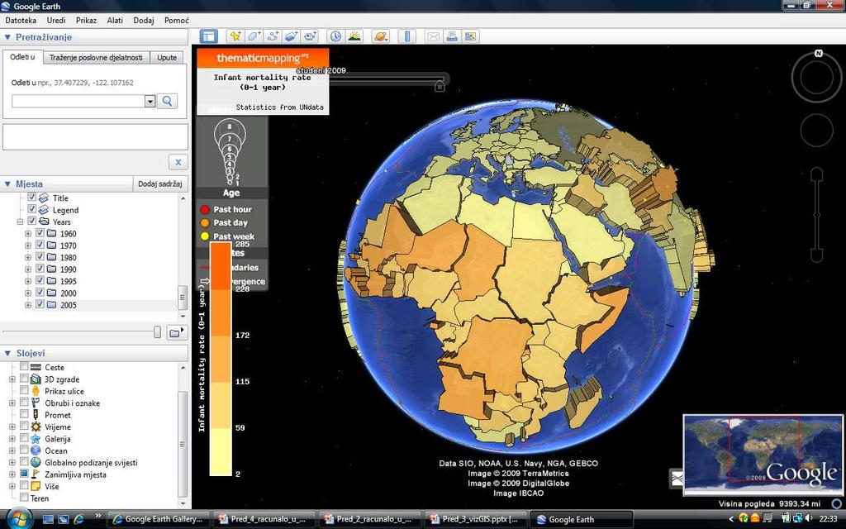Click the Ocean globe icon in layers
This screenshot has height=529, width=846.
(36, 450)
